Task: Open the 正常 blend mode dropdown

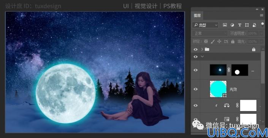Action: coord(209,33)
